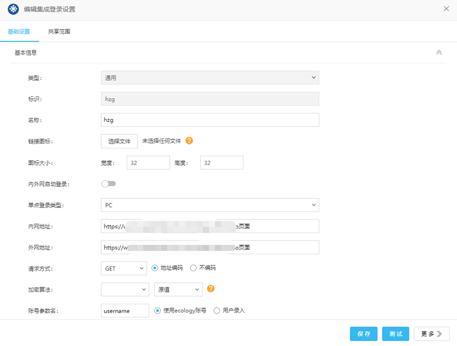Select 使用ecology账号 radio button

pos(158,310)
